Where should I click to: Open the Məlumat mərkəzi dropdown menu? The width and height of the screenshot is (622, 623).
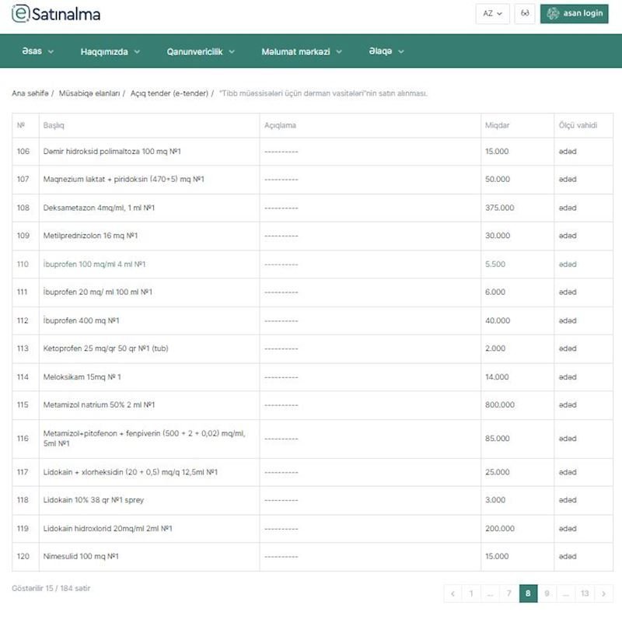(302, 51)
